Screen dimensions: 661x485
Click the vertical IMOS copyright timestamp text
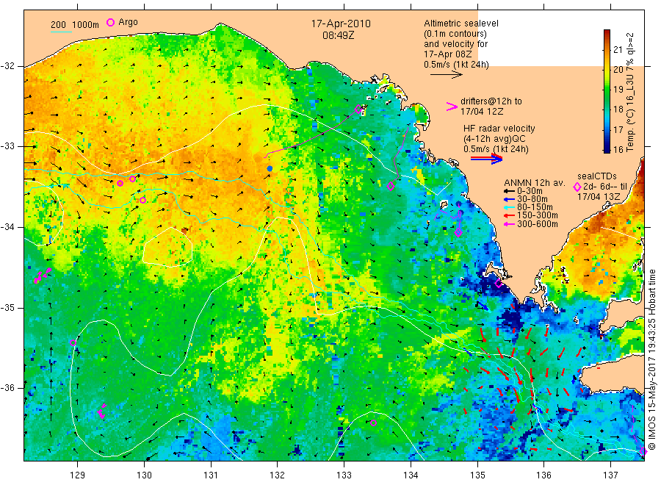coord(652,359)
